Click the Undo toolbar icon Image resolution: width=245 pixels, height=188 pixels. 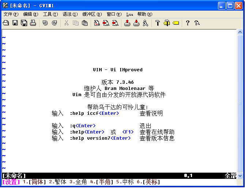coord(45,23)
